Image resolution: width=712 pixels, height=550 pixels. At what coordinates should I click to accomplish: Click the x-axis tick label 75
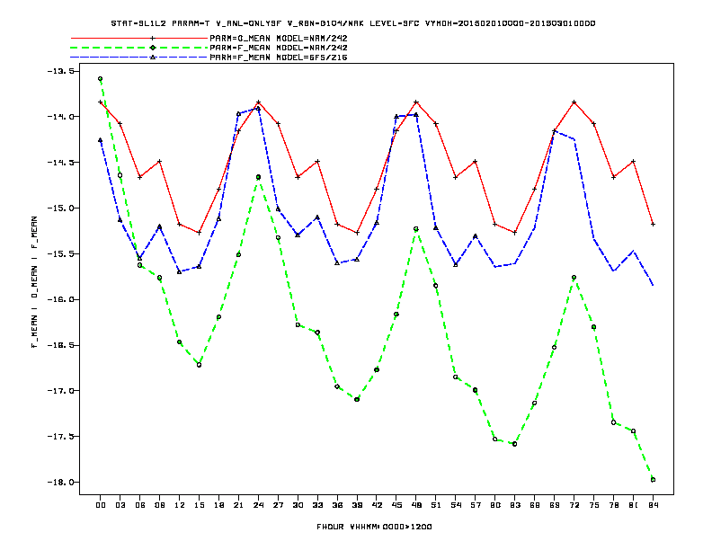tap(594, 505)
